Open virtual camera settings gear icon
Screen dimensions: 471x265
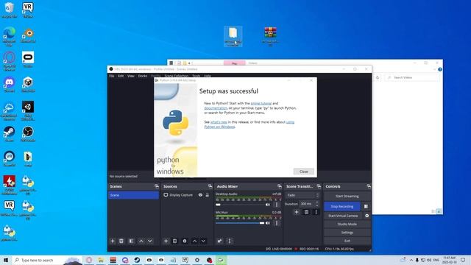pos(366,216)
